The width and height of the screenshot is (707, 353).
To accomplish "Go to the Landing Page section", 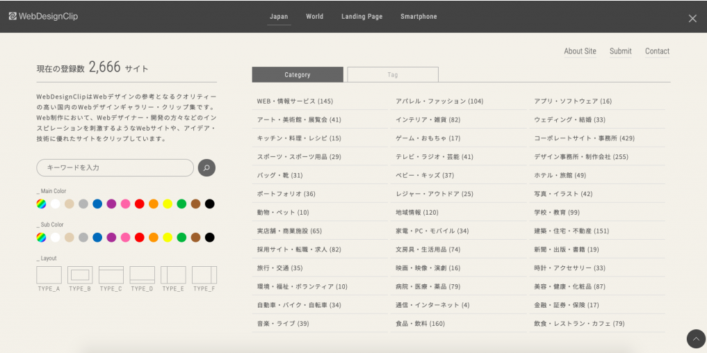I will pyautogui.click(x=361, y=17).
